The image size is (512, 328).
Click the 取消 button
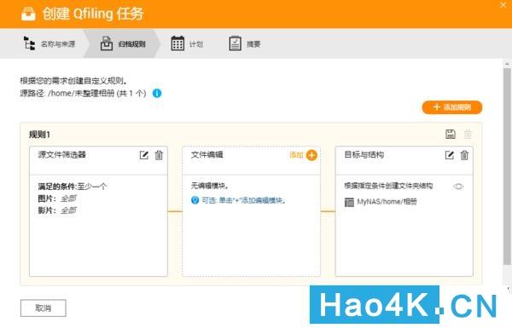pos(44,308)
